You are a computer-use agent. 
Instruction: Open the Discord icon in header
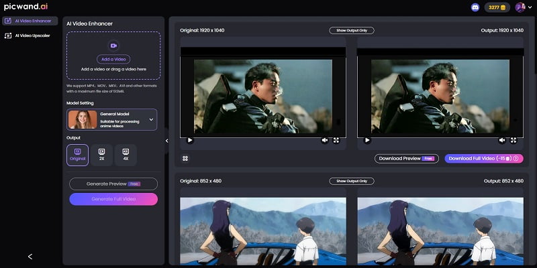click(x=475, y=7)
